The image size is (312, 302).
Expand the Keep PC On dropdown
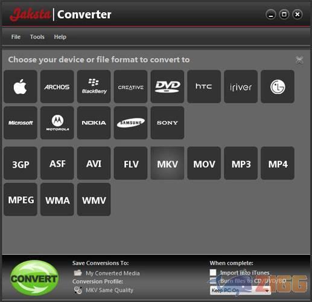click(x=240, y=291)
